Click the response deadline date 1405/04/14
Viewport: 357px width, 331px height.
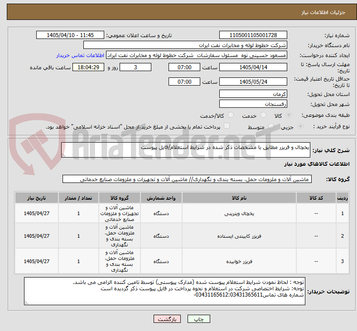(253, 67)
